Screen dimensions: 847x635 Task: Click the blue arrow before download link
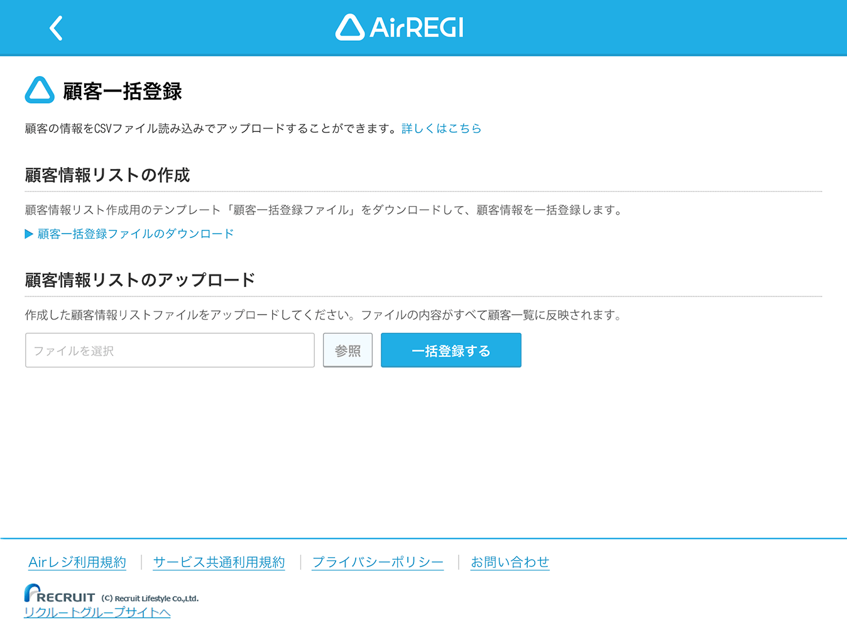[x=29, y=234]
